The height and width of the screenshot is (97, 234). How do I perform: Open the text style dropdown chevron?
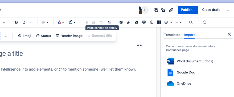click(x=4, y=22)
